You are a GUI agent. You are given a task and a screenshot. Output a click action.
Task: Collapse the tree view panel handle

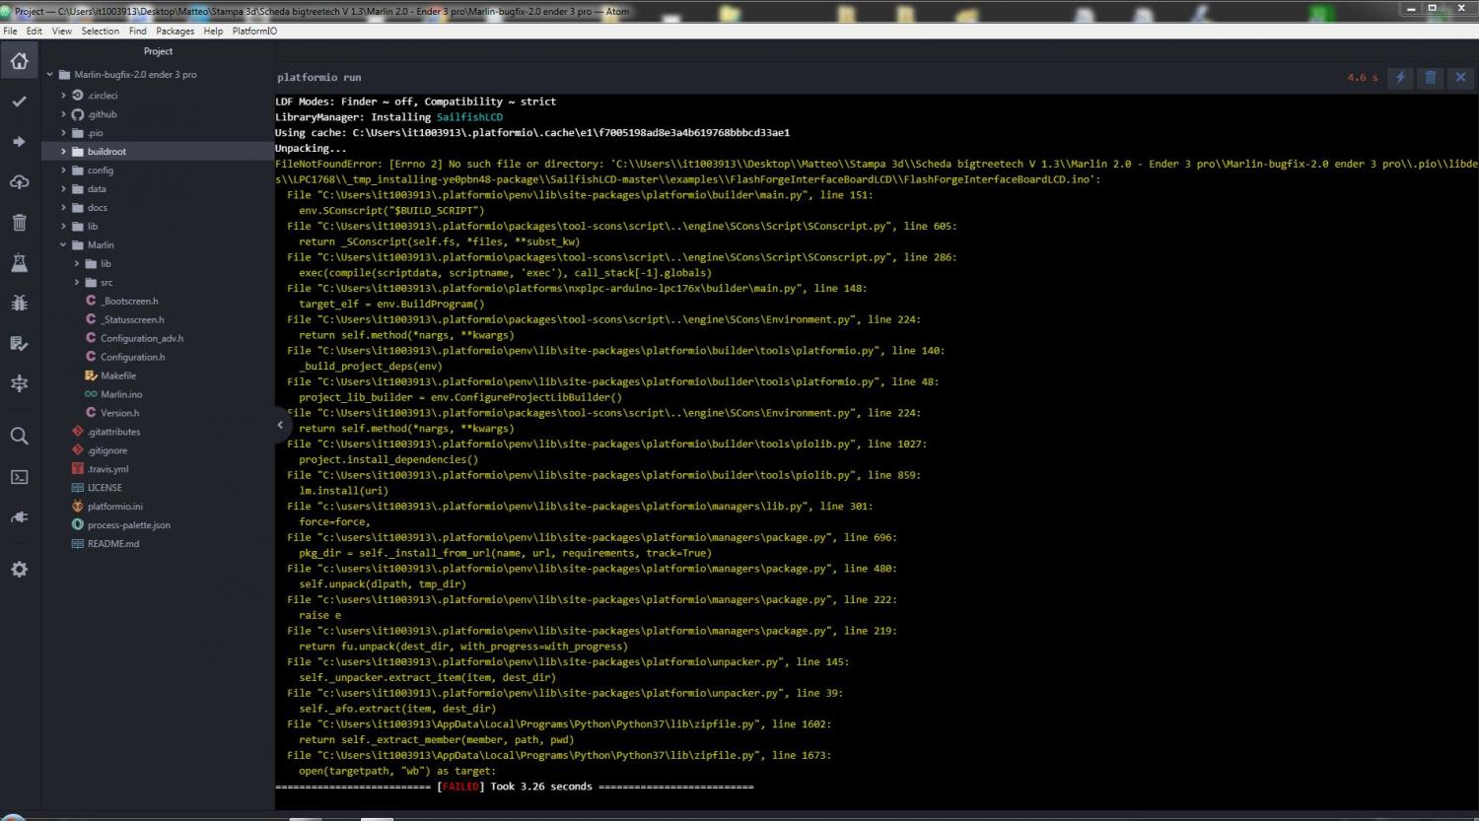[280, 425]
